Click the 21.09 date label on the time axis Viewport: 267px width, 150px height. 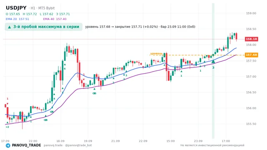[x=115, y=141]
